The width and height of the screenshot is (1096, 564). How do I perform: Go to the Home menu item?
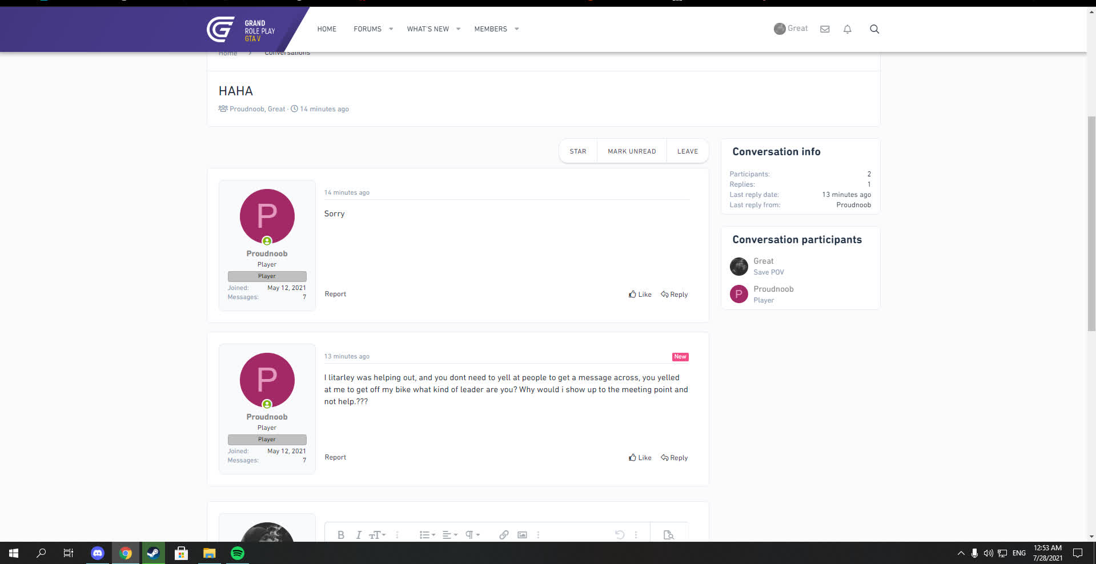(327, 29)
